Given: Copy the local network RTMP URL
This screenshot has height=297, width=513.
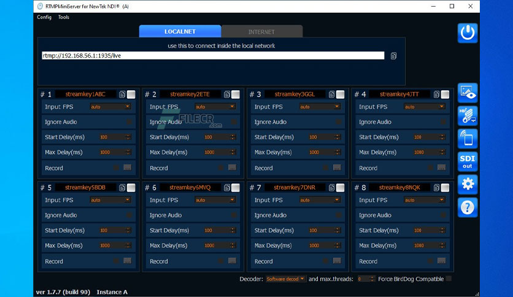Looking at the screenshot, I should [x=393, y=56].
